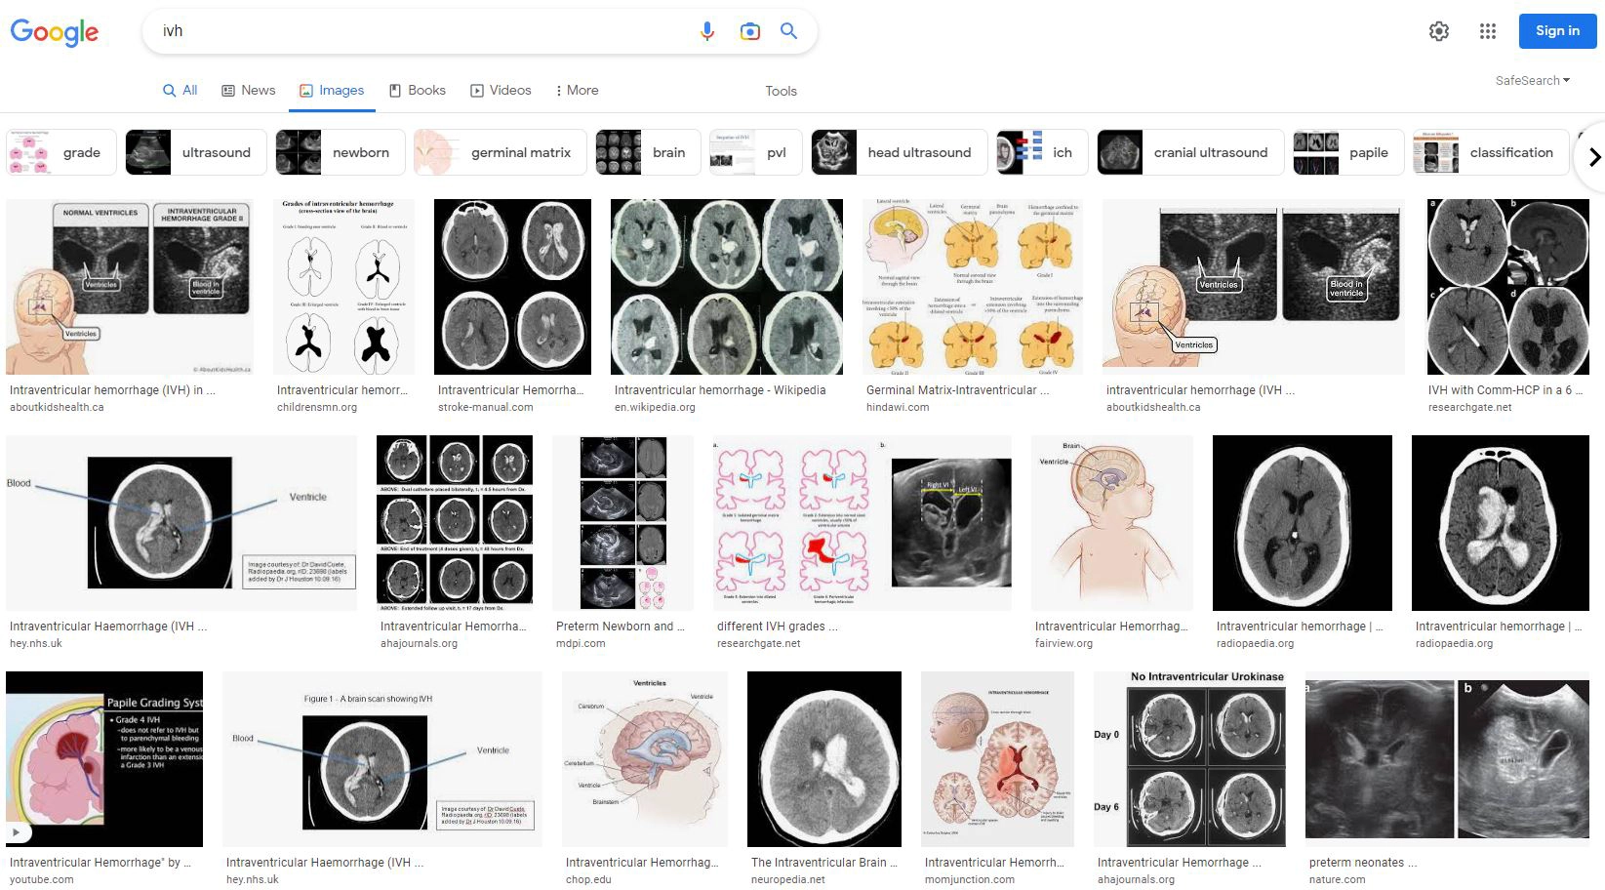Select the papile suggestion chip
This screenshot has width=1605, height=890.
pyautogui.click(x=1348, y=152)
